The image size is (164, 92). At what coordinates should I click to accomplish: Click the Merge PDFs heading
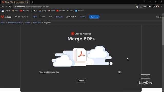(x=81, y=39)
